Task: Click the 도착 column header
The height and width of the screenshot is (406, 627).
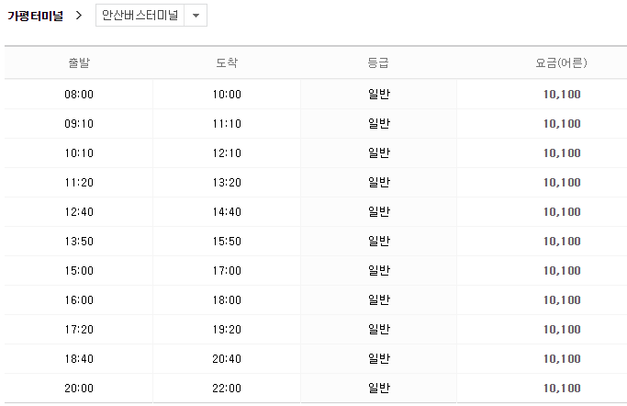Action: point(227,62)
